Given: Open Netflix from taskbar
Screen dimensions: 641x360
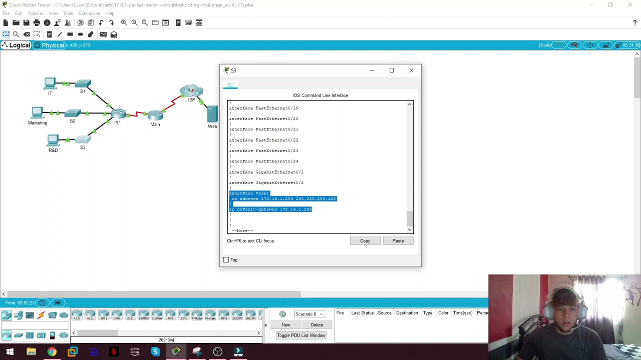Looking at the screenshot, I should pos(114,352).
